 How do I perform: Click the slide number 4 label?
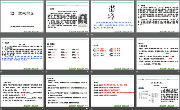click(x=178, y=34)
